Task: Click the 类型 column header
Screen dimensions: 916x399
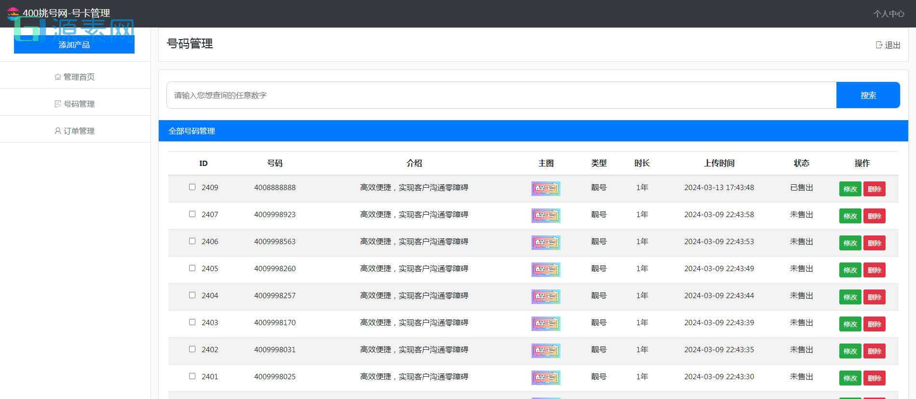Action: pos(599,163)
